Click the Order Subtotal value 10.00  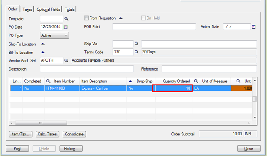[221, 134]
